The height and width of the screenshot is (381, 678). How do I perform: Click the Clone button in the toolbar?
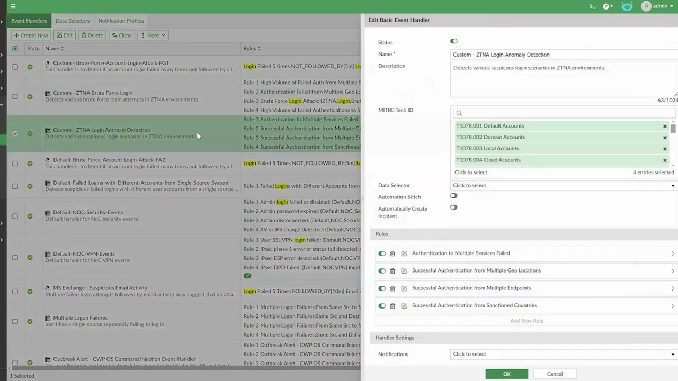[x=122, y=35]
